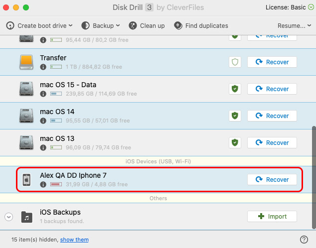Open the help question mark icon

(304, 240)
